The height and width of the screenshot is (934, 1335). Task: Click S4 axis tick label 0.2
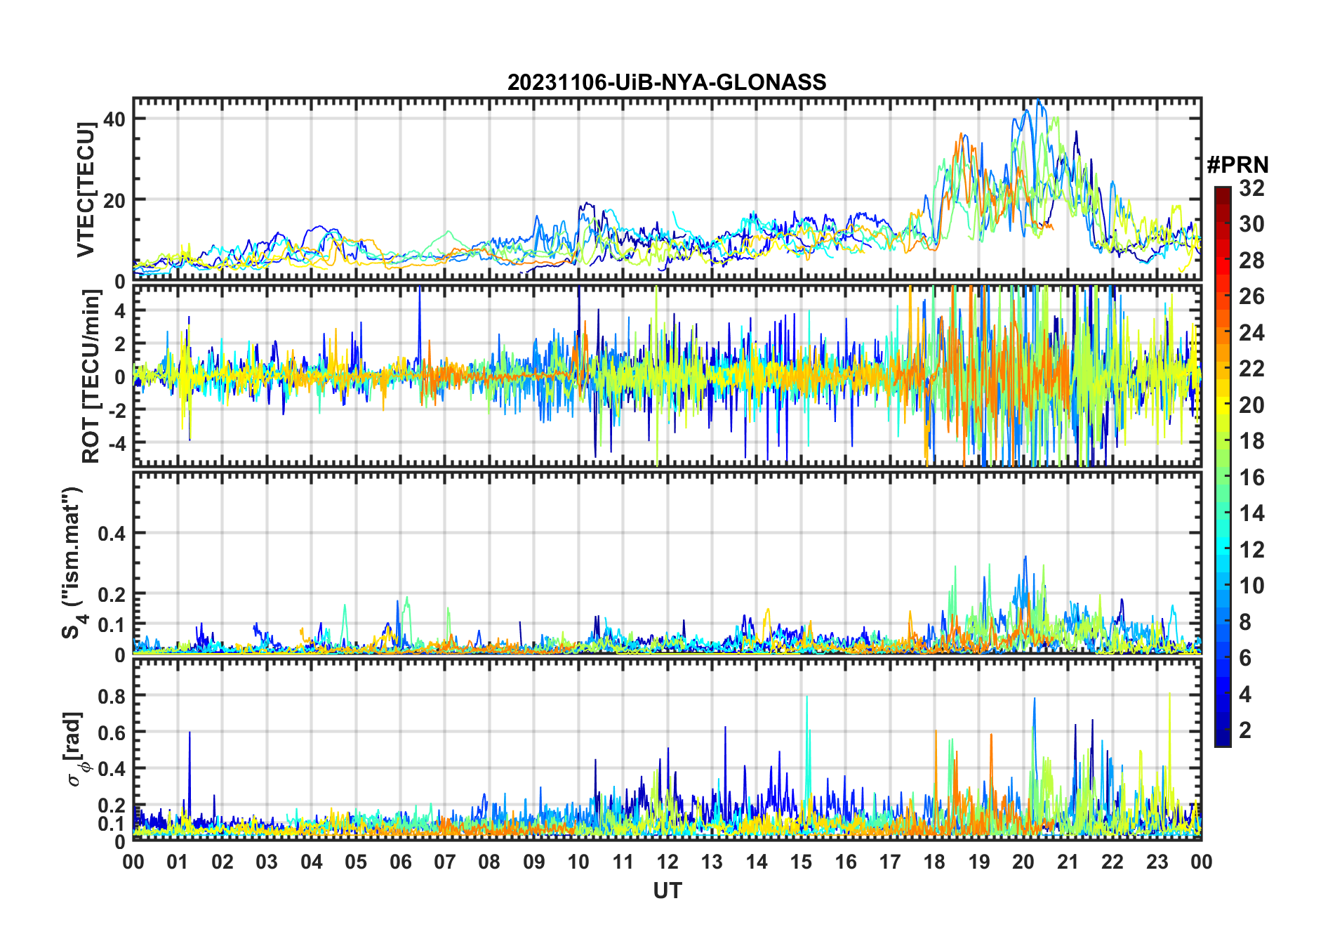pos(112,594)
